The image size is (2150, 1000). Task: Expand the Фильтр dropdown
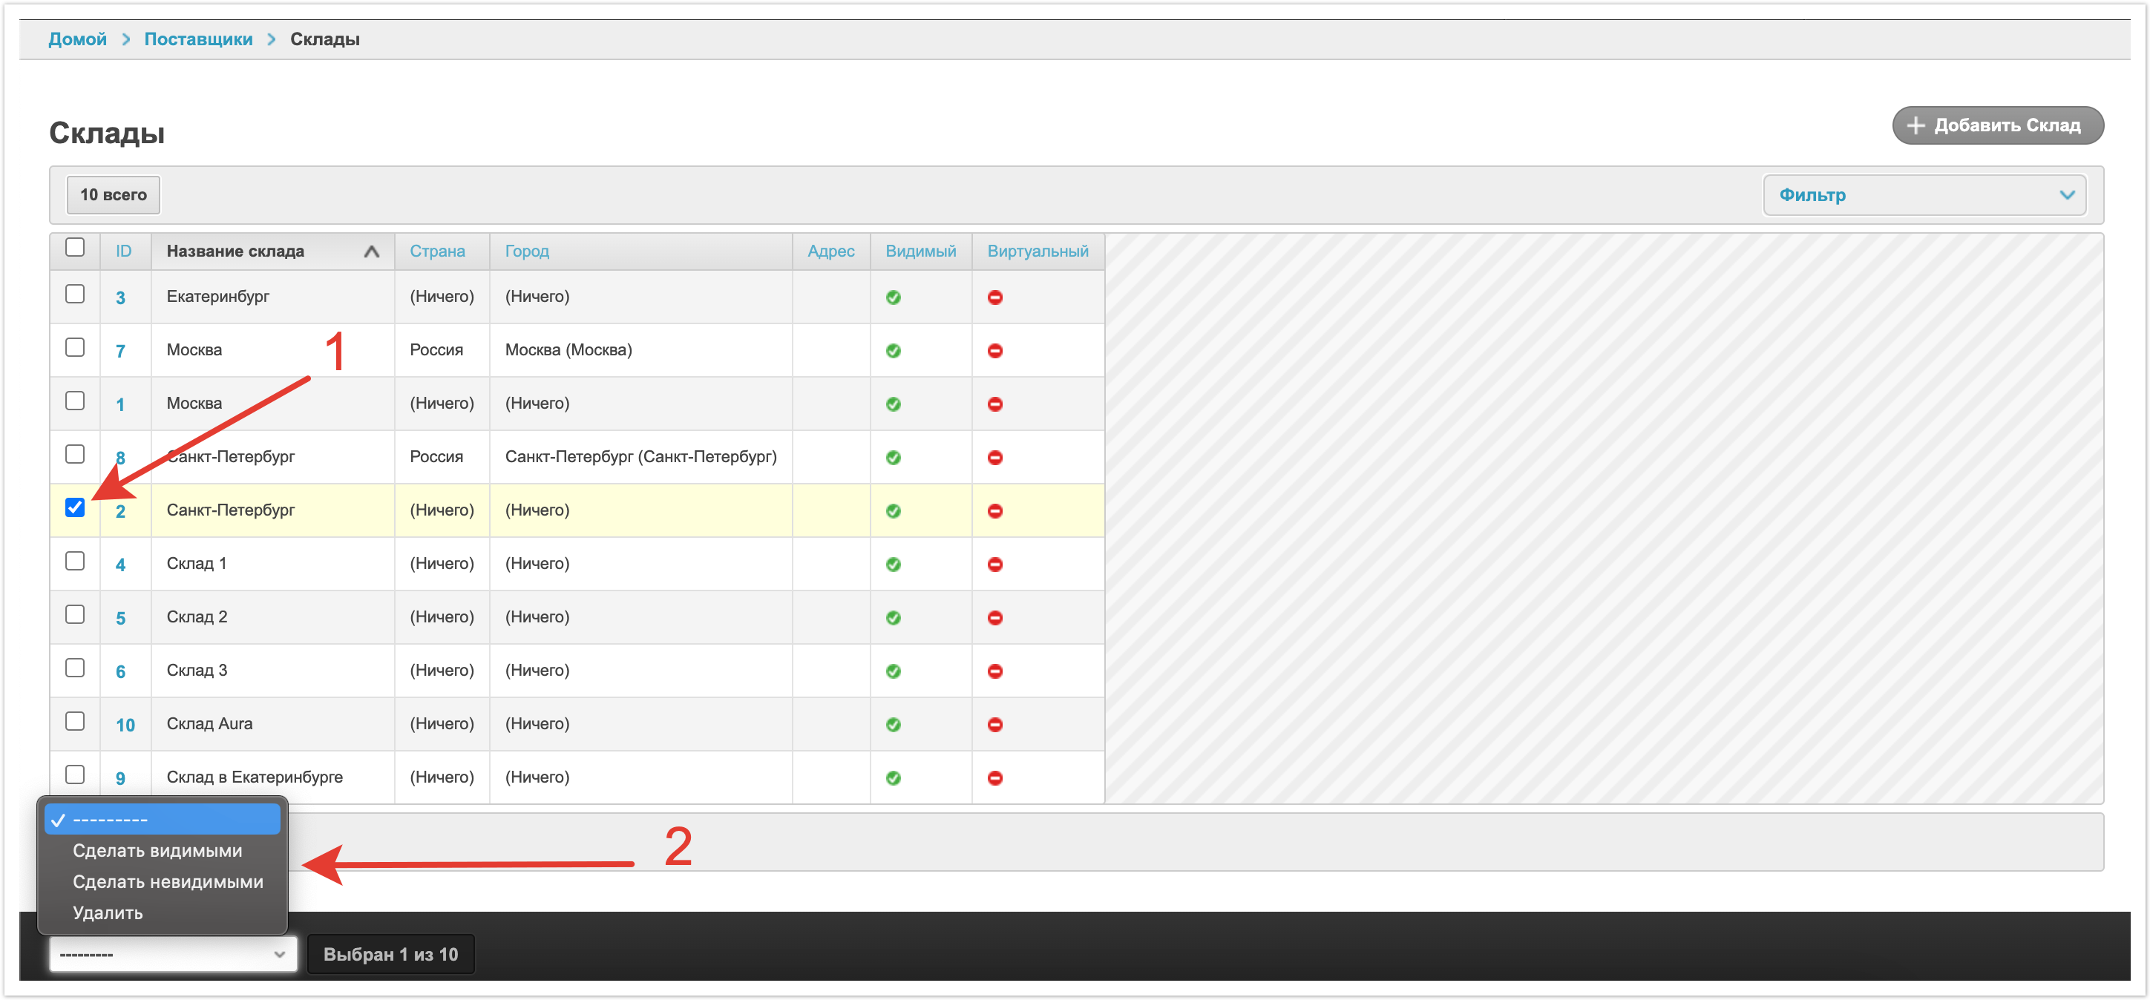pyautogui.click(x=1924, y=195)
